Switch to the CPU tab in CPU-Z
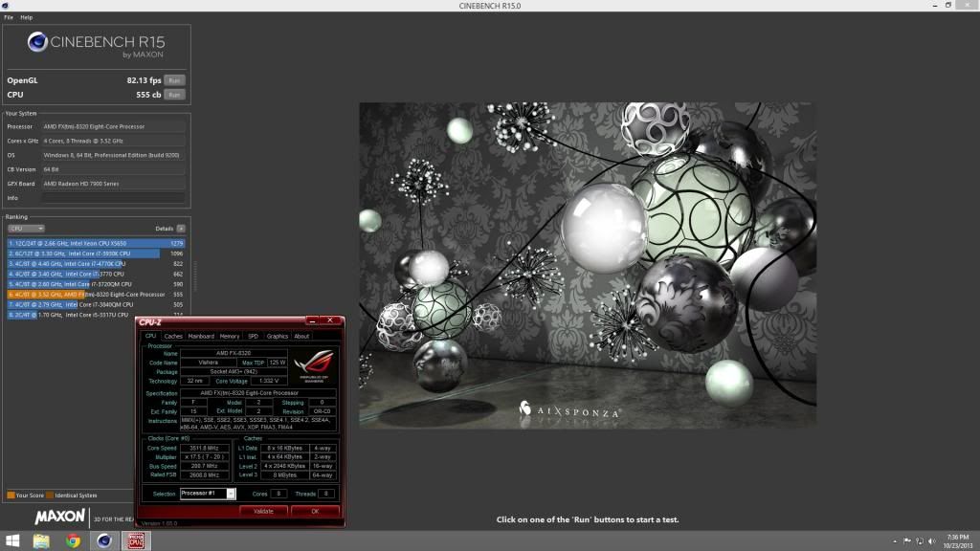The height and width of the screenshot is (551, 980). [x=150, y=336]
